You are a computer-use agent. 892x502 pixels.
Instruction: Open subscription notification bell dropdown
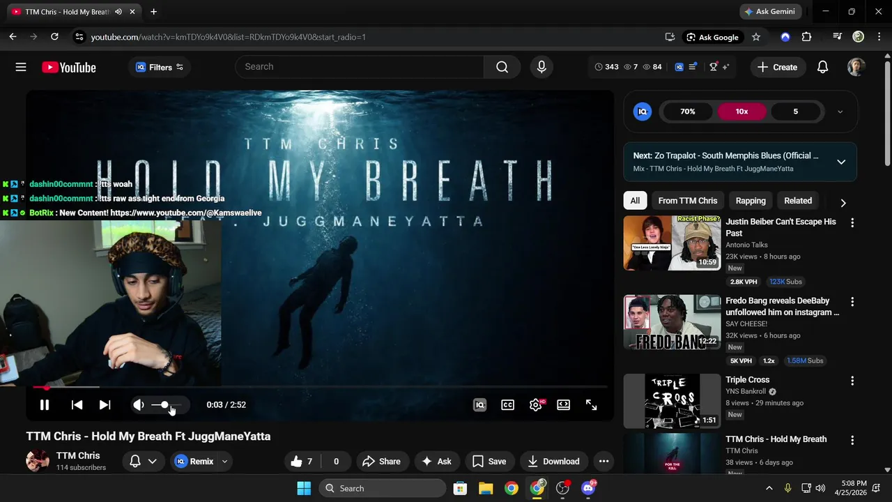(143, 461)
